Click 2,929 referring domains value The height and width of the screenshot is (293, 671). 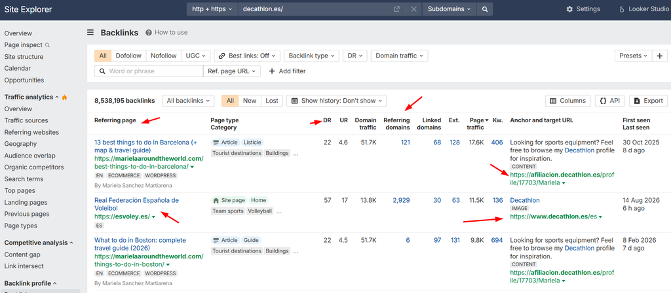(x=401, y=200)
